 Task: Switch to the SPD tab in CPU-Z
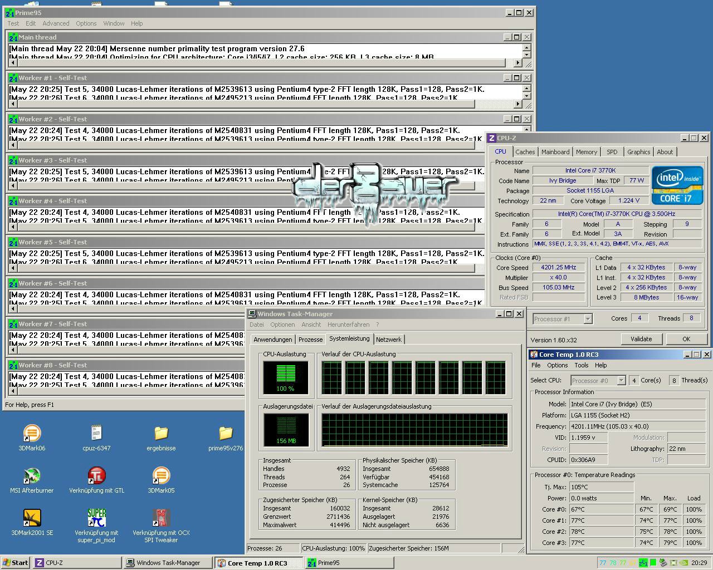(x=612, y=151)
